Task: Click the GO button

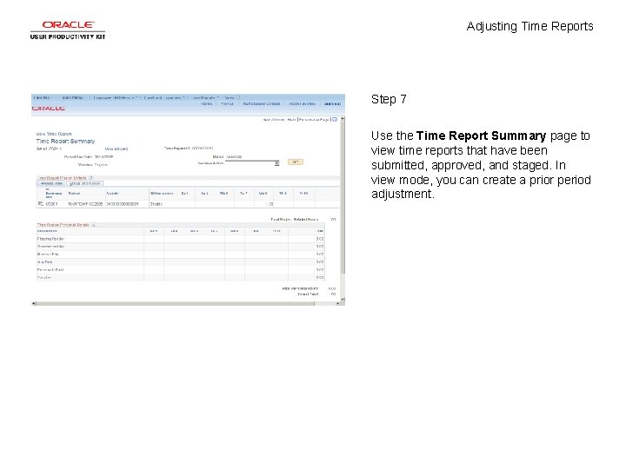Action: click(296, 162)
